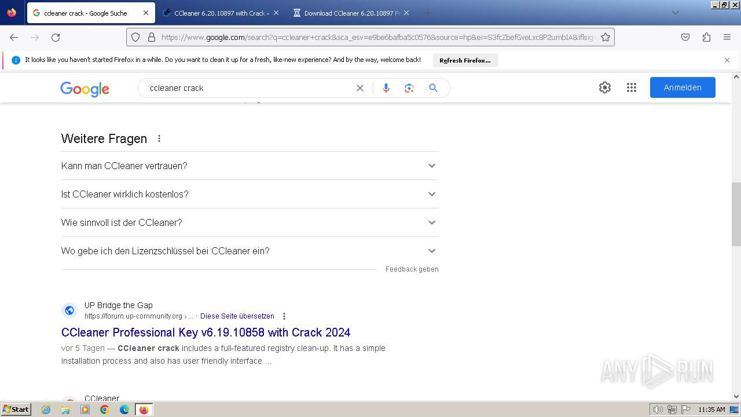Click the Anmelden sign-in button
Image resolution: width=741 pixels, height=417 pixels.
(x=683, y=87)
